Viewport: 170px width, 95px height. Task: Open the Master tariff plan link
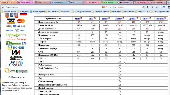tap(118, 19)
